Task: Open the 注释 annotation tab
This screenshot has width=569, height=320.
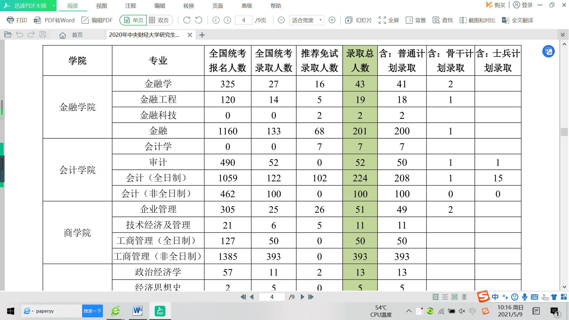Action: (x=130, y=6)
